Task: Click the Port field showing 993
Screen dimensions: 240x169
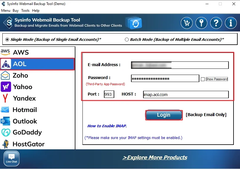Action: pyautogui.click(x=109, y=94)
